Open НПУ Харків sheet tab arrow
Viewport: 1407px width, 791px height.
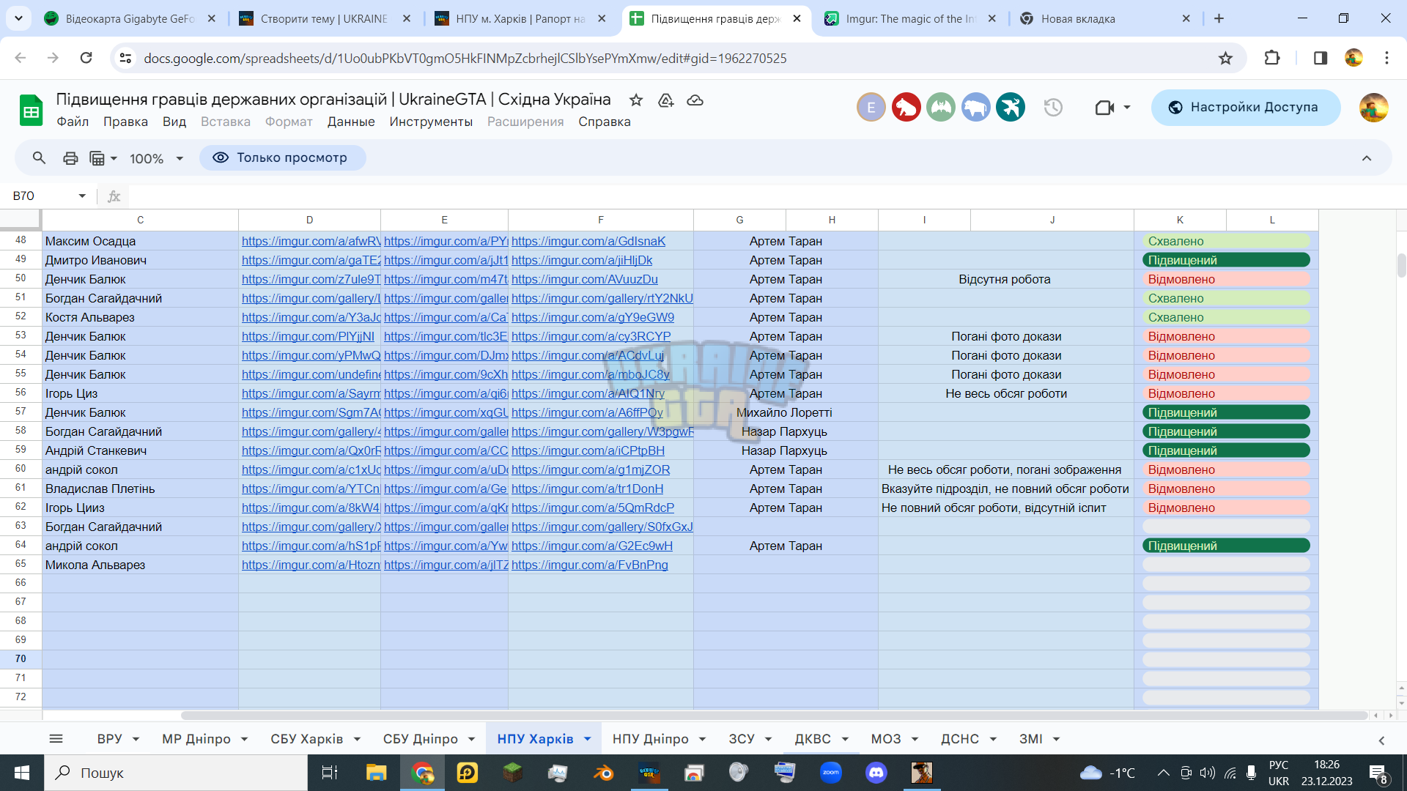click(x=588, y=740)
